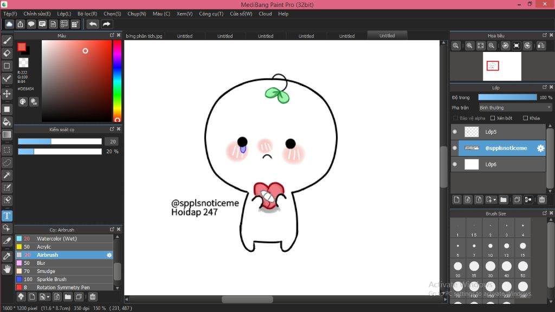Viewport: 555px width, 312px height.
Task: Click the speech bubble icon in toolbar
Action: 31,24
